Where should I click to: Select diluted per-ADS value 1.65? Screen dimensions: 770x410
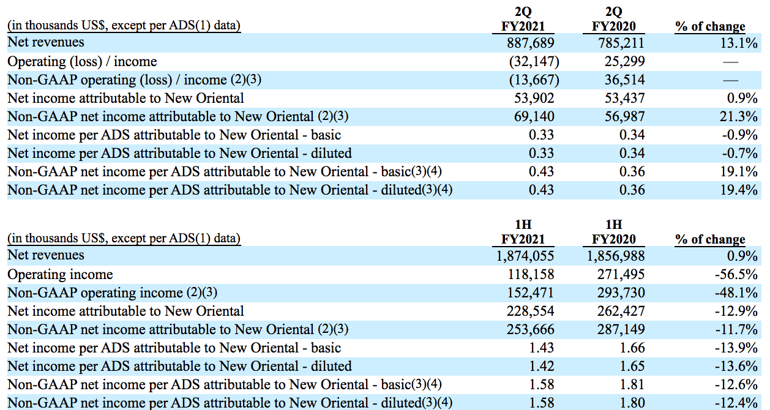633,366
